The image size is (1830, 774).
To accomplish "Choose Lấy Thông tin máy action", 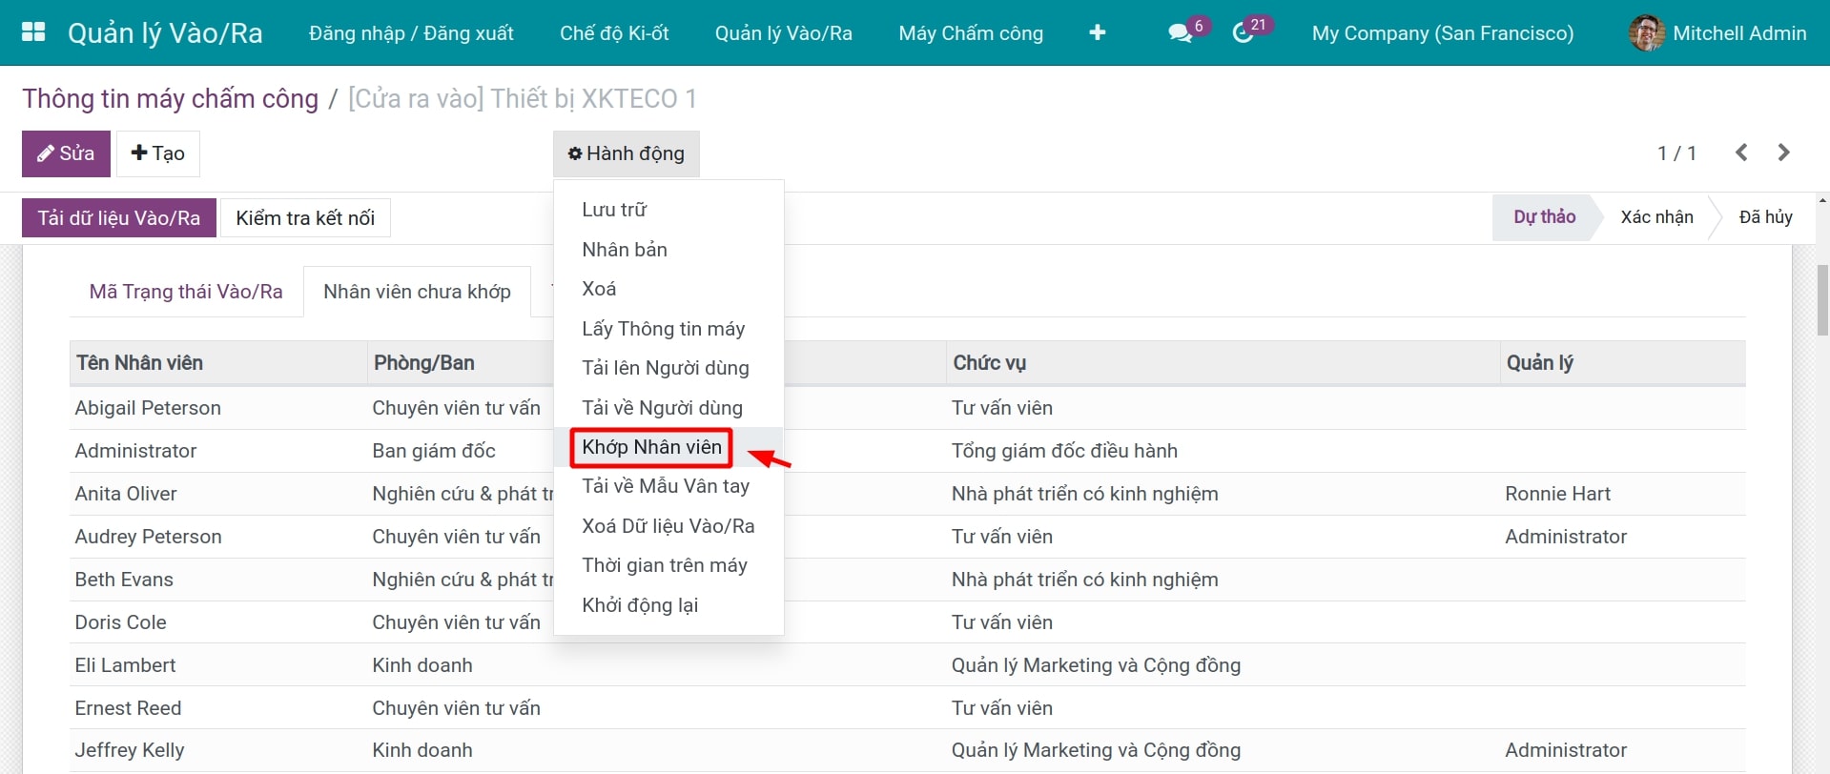I will [668, 328].
